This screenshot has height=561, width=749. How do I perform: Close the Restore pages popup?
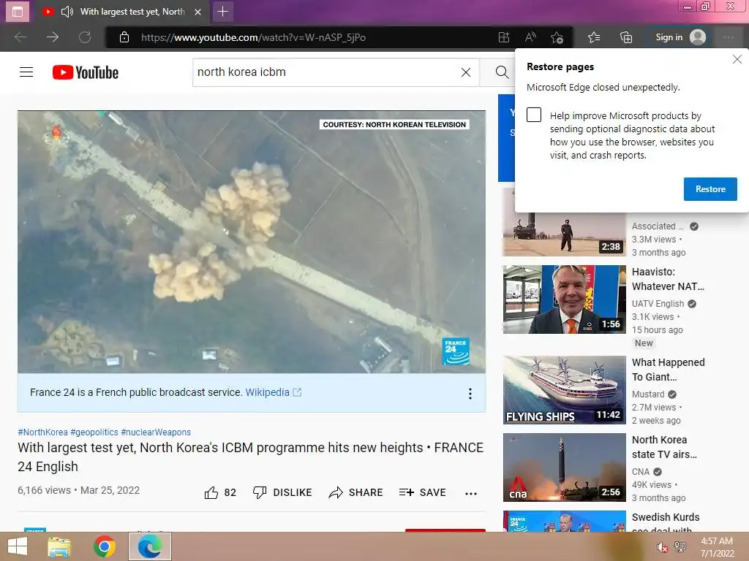[x=737, y=59]
